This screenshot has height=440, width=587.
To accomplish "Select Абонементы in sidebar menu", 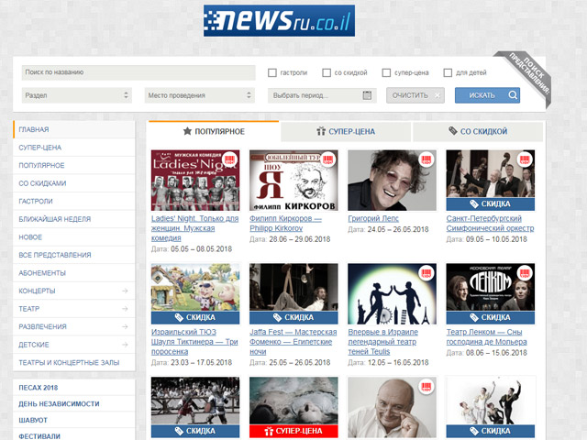I will (x=73, y=273).
